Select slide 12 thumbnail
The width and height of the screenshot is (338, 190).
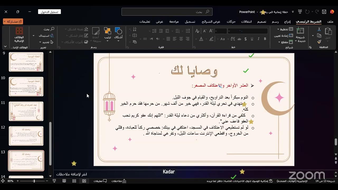(x=26, y=136)
